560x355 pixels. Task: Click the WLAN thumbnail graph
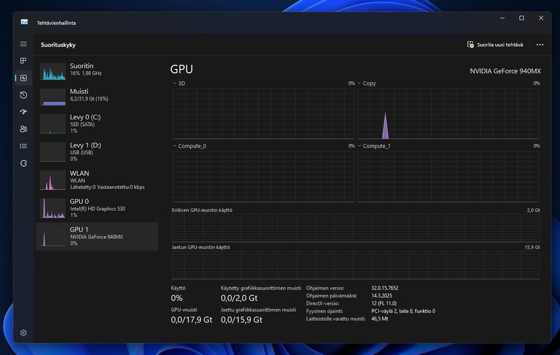point(53,180)
